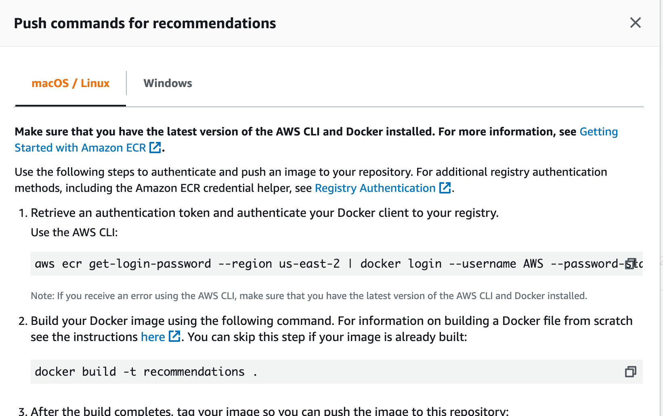
Task: Copy the aws ecr get-login-password command
Action: (630, 263)
